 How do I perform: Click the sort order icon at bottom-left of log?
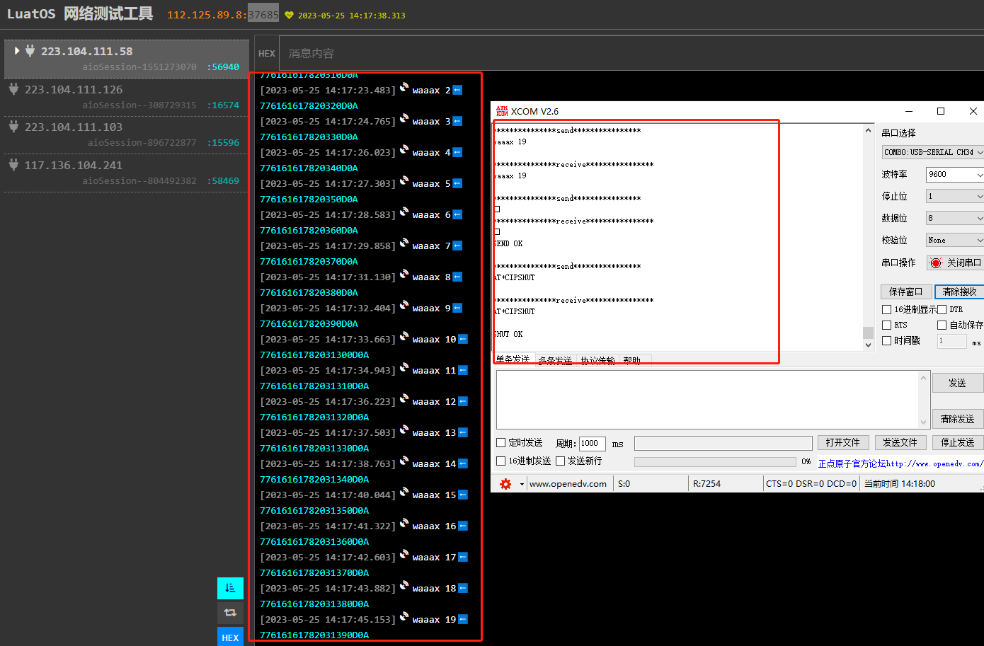click(230, 588)
